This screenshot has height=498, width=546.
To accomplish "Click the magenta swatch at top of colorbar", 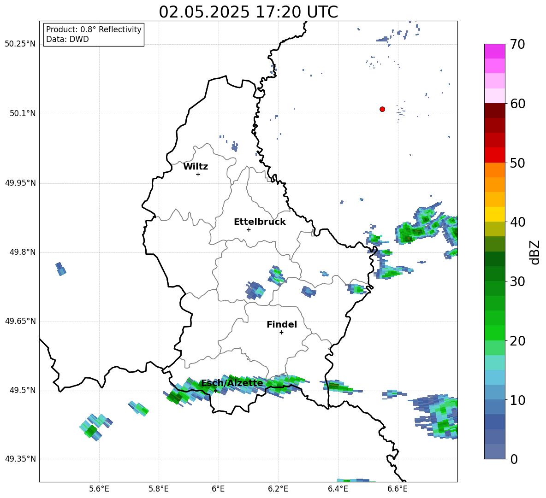I will coord(494,51).
